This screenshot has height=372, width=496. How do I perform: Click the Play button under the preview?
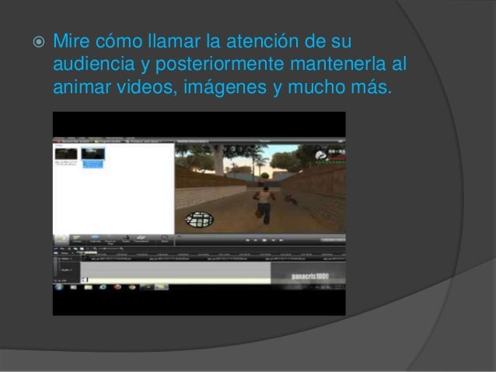264,240
